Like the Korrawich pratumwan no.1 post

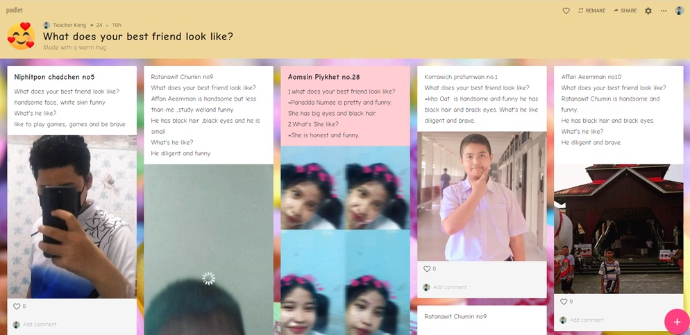[x=426, y=268]
